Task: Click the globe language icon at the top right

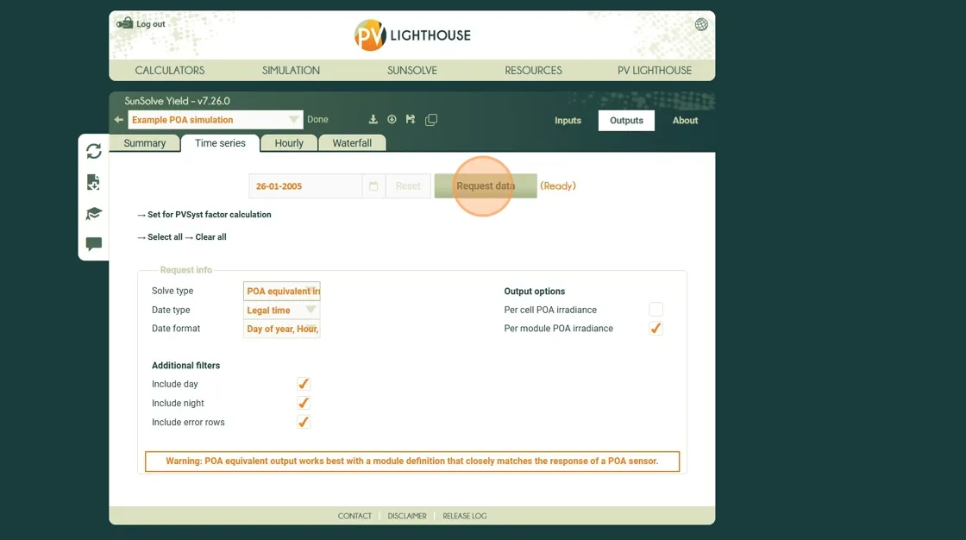Action: pos(701,24)
